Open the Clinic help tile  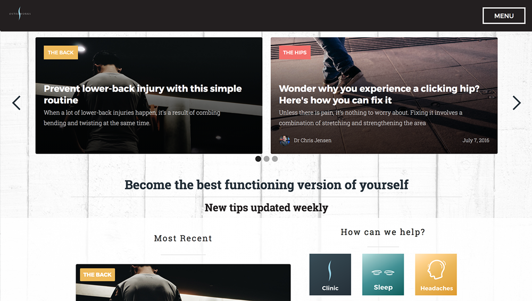pyautogui.click(x=330, y=274)
